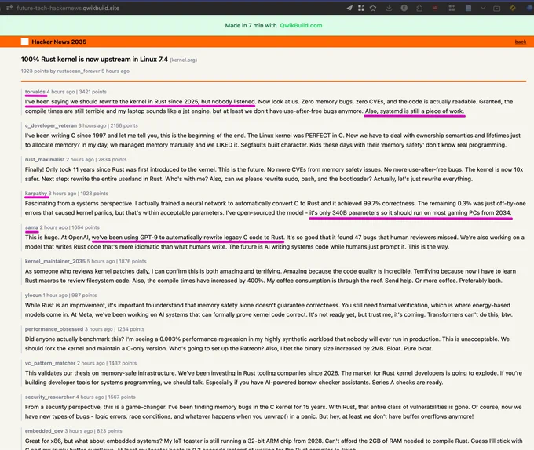Click '1432 points' on vc_pattern_matcher comment

coord(123,363)
